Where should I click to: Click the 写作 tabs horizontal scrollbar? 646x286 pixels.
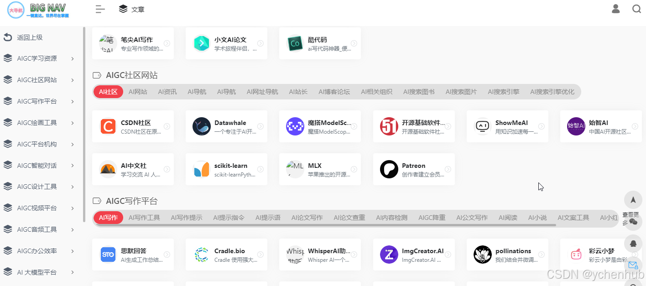pyautogui.click(x=325, y=225)
